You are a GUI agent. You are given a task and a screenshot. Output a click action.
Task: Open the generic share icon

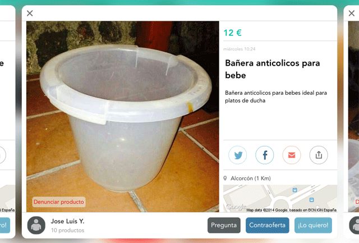(x=319, y=155)
